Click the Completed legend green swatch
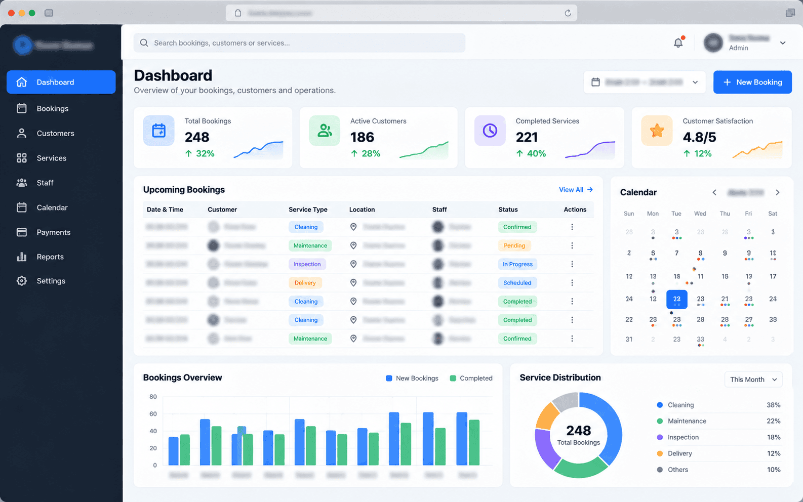Viewport: 803px width, 502px height. (453, 378)
